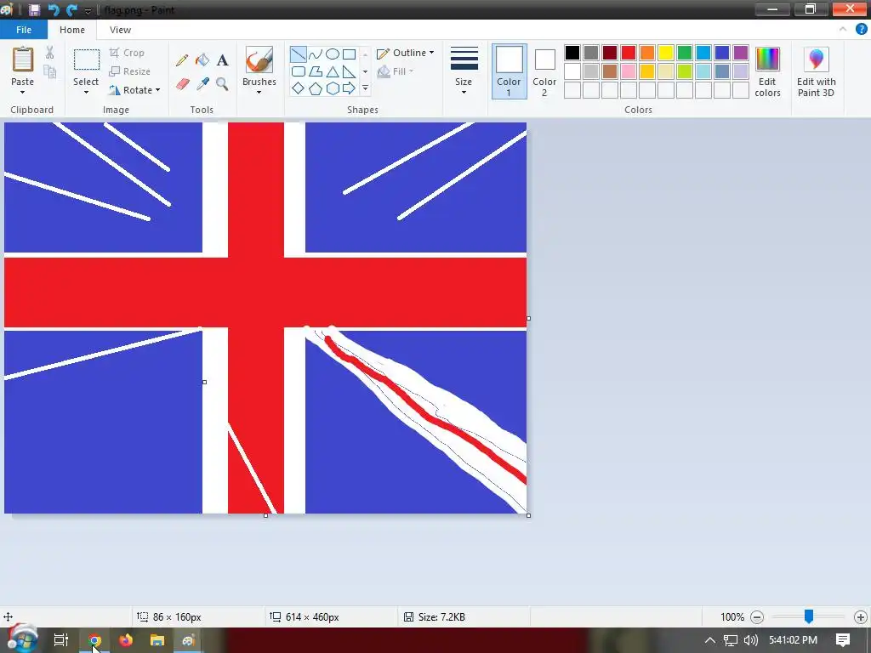The height and width of the screenshot is (653, 871).
Task: Choose the Diamond shape
Action: [x=299, y=88]
